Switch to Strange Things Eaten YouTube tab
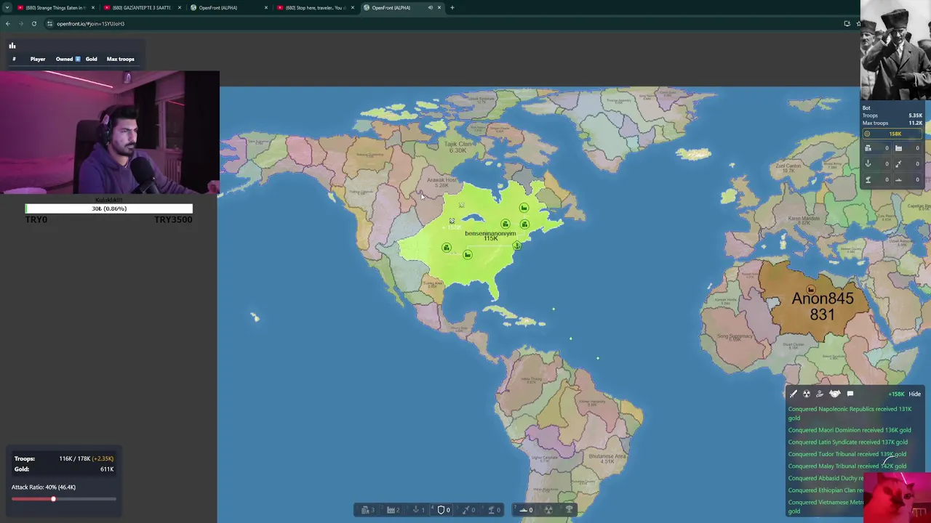Screen dimensions: 931x523 coord(55,8)
